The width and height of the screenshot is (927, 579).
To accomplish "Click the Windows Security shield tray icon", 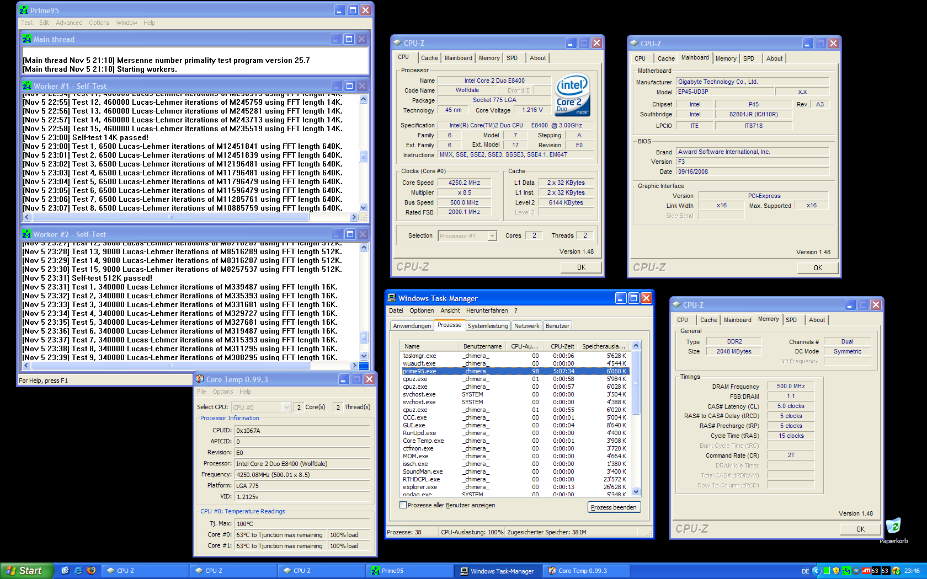I will click(837, 571).
